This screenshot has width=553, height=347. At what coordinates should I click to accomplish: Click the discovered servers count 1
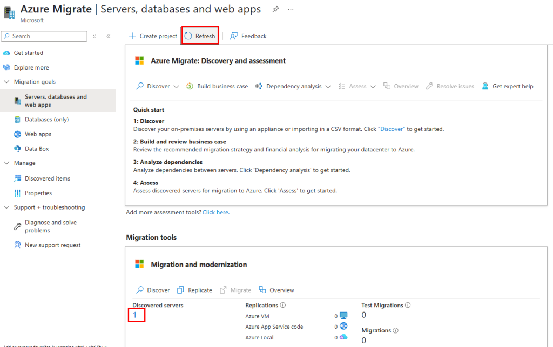tap(134, 315)
